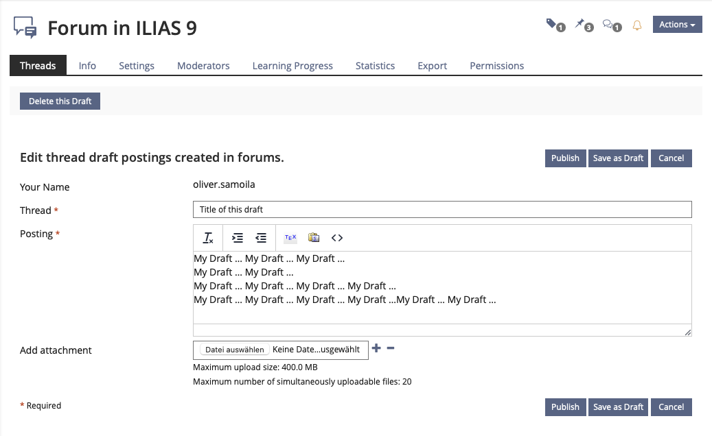Image resolution: width=712 pixels, height=436 pixels.
Task: Open the Permissions tab
Action: 497,66
